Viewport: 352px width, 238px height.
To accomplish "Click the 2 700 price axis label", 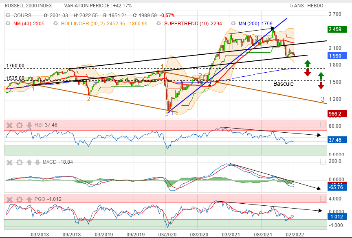I will pyautogui.click(x=335, y=14).
